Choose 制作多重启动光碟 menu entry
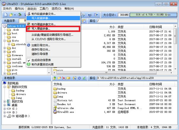Screen dimensions: 179x130 (x=53, y=64)
